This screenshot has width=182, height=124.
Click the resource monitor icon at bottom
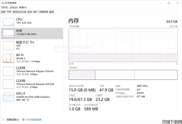pyautogui.click(x=23, y=120)
